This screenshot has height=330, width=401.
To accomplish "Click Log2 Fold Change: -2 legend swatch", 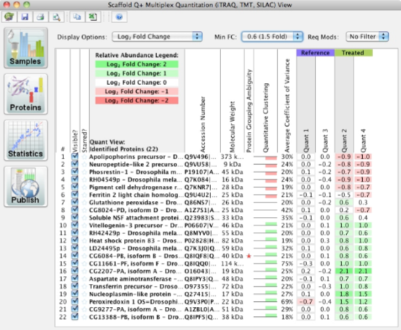I will pos(137,100).
